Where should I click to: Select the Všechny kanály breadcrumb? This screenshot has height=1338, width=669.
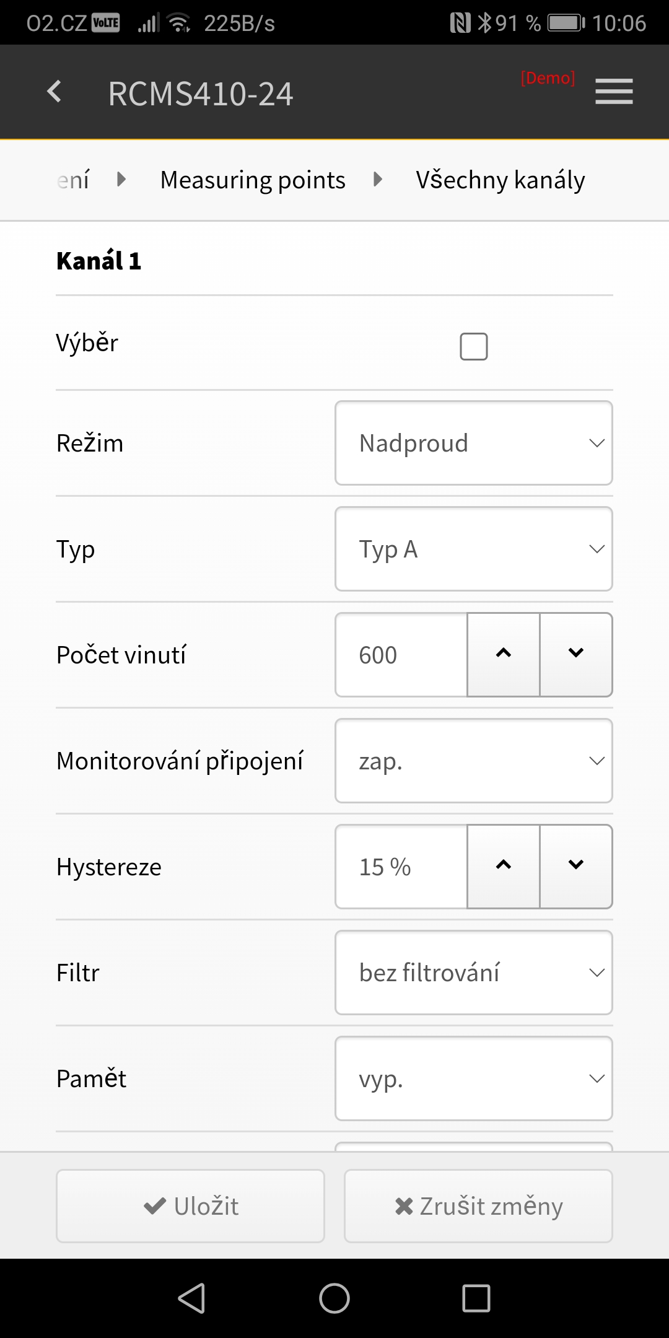pyautogui.click(x=501, y=180)
